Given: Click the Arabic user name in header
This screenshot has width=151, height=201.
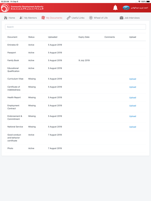Looking at the screenshot, I should point(139,8).
